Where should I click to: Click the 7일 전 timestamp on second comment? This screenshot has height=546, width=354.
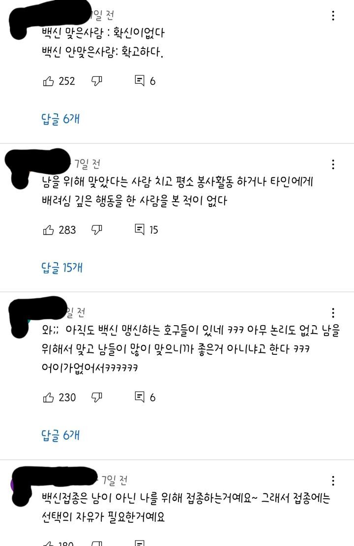88,163
